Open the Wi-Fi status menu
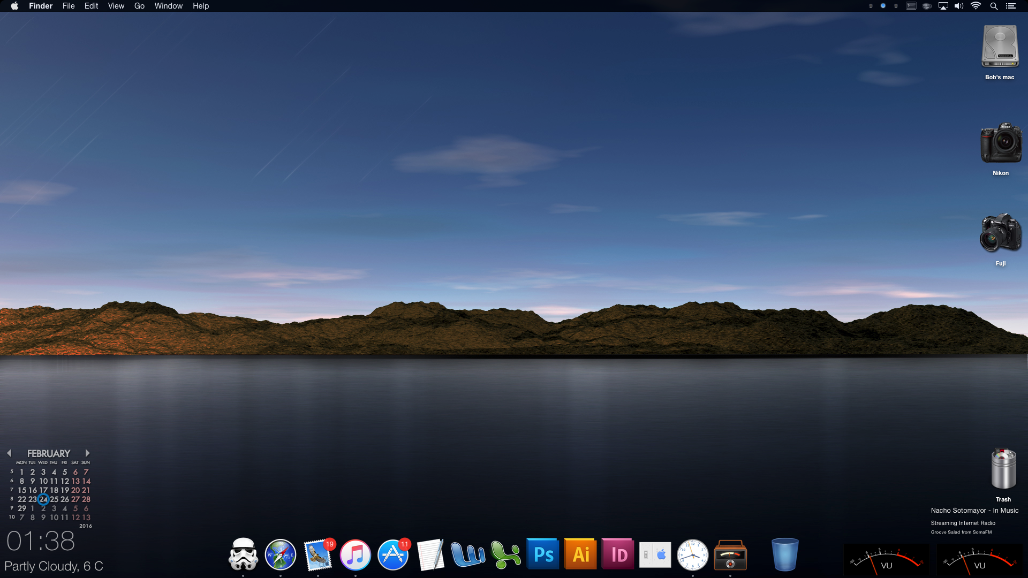 976,6
